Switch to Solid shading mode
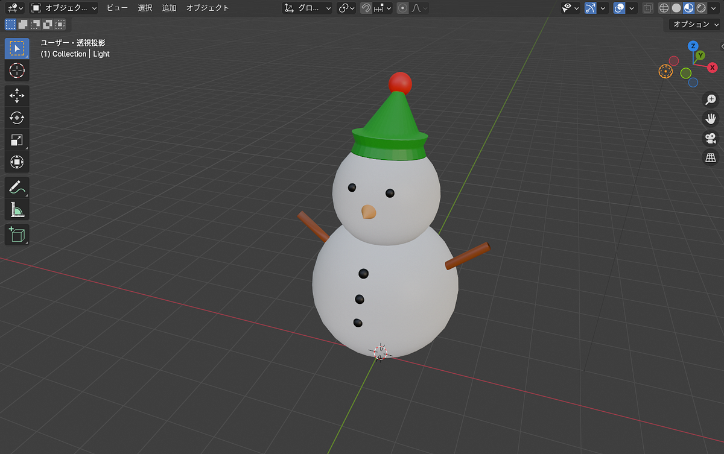The image size is (724, 454). pyautogui.click(x=676, y=8)
